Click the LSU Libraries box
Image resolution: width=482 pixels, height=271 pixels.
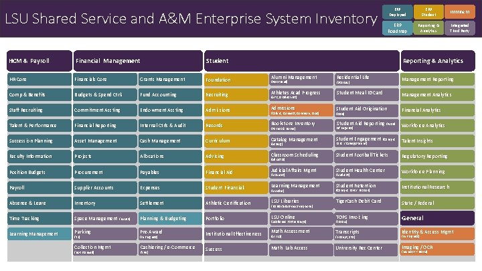coord(301,203)
